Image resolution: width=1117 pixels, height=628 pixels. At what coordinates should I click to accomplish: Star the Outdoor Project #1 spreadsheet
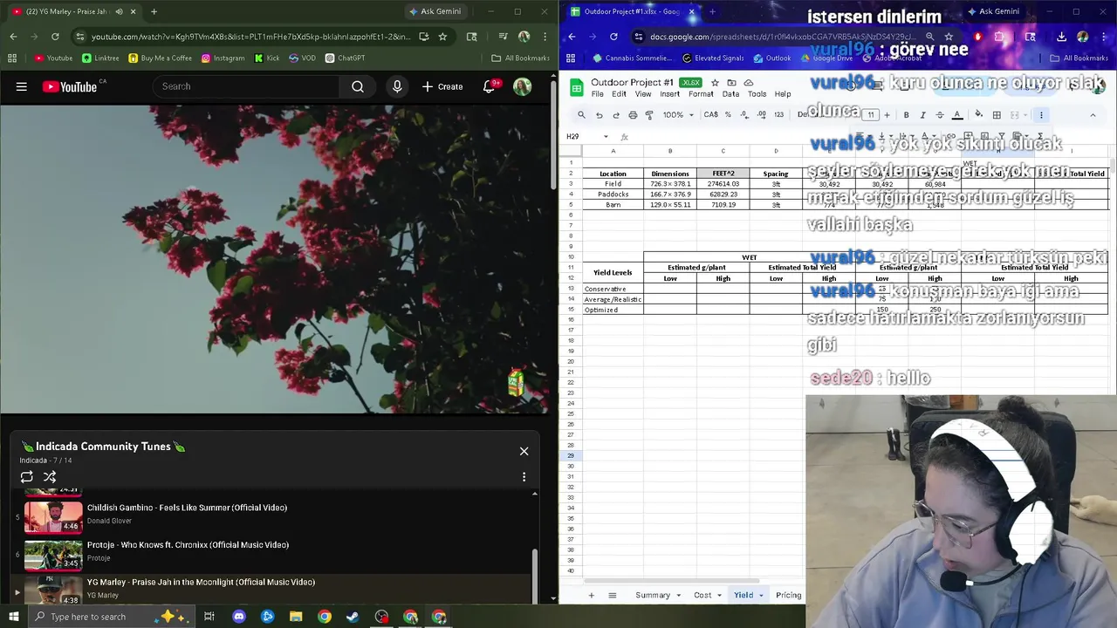(x=715, y=83)
